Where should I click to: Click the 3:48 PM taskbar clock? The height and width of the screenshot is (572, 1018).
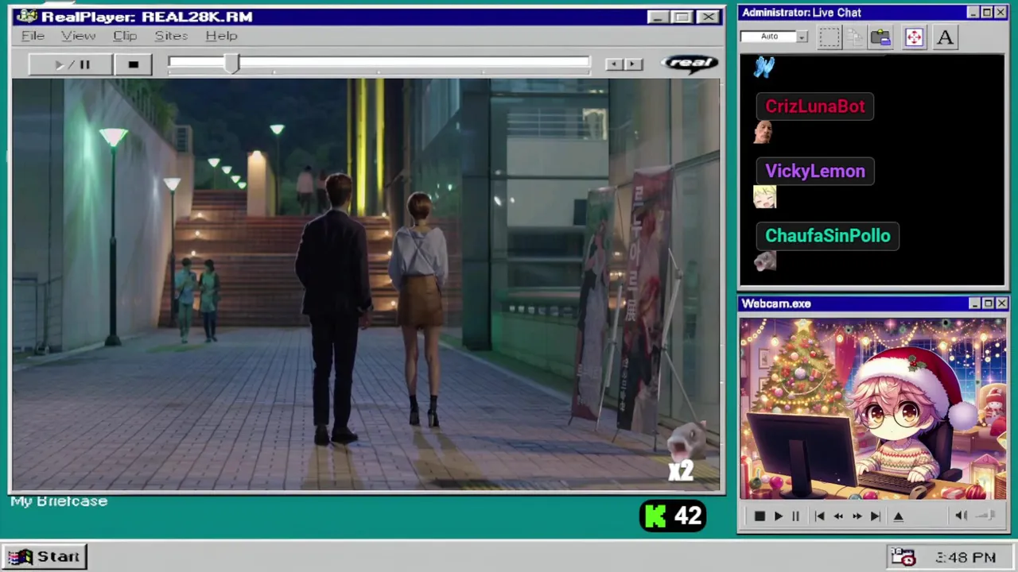[x=966, y=558]
